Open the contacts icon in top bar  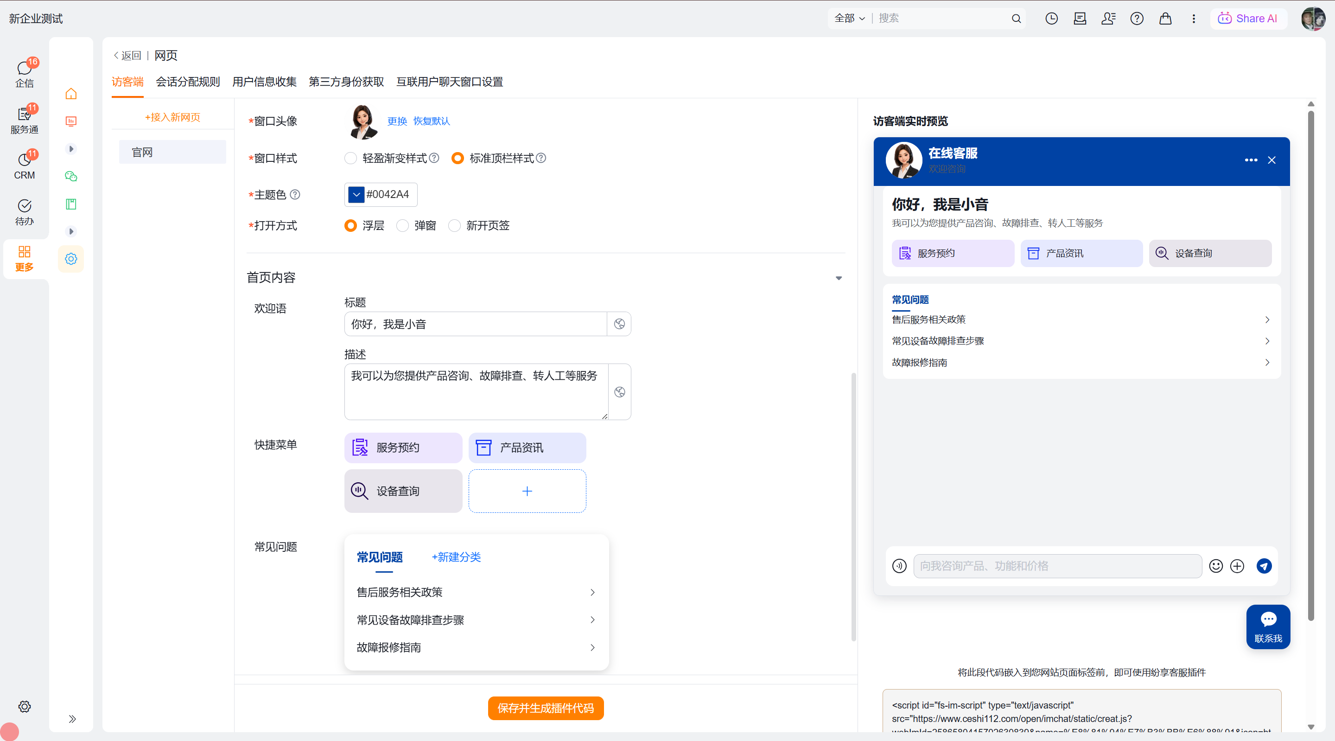point(1108,19)
